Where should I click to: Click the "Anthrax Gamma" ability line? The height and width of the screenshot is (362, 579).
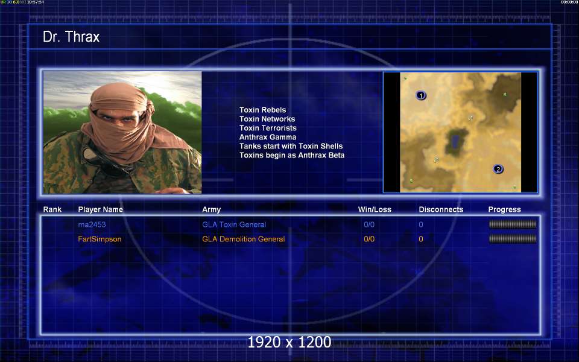[x=268, y=137]
